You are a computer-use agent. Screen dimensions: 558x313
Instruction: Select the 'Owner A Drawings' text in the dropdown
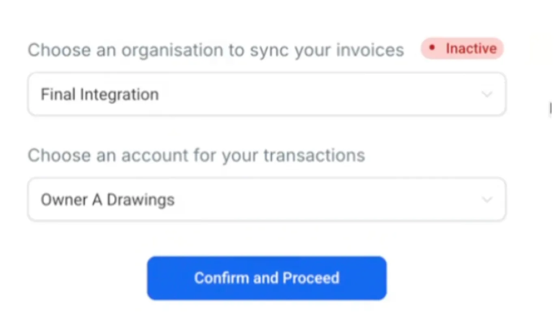(x=108, y=200)
